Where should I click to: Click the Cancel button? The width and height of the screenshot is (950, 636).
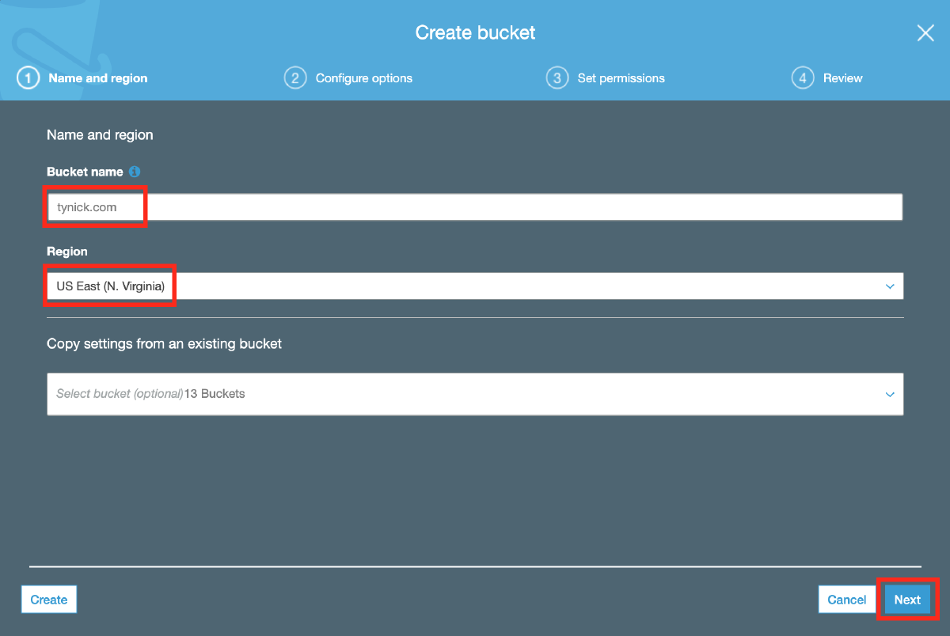pos(847,600)
